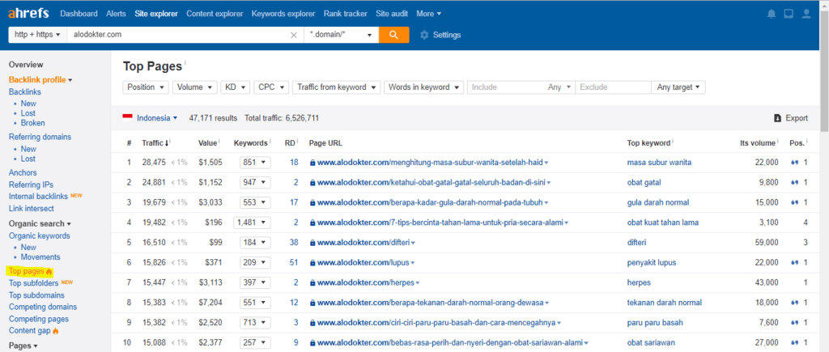Open Broken backlinks in sidebar
The width and height of the screenshot is (829, 352).
[32, 123]
